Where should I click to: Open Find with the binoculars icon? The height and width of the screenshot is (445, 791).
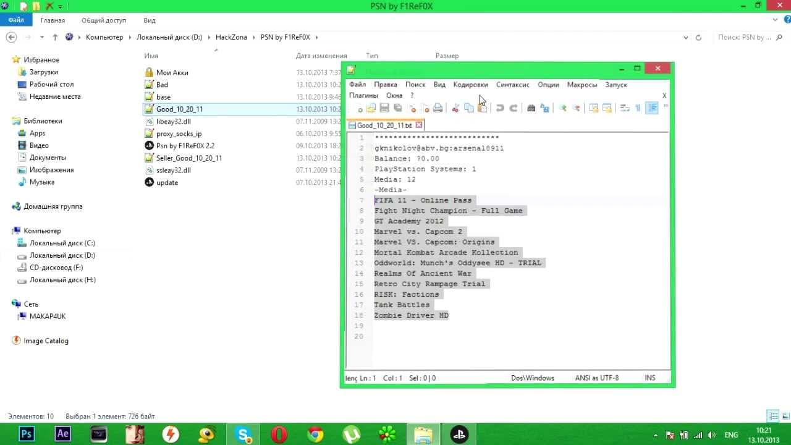[x=531, y=108]
